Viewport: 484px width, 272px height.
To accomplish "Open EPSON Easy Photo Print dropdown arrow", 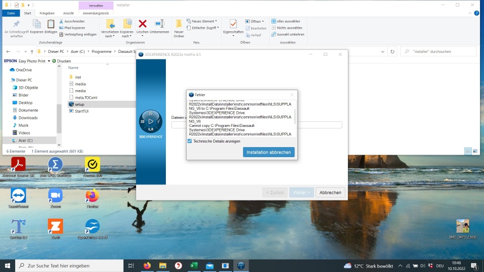I will 49,61.
